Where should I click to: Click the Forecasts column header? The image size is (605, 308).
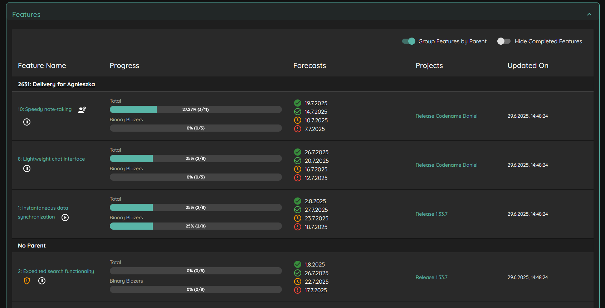310,65
